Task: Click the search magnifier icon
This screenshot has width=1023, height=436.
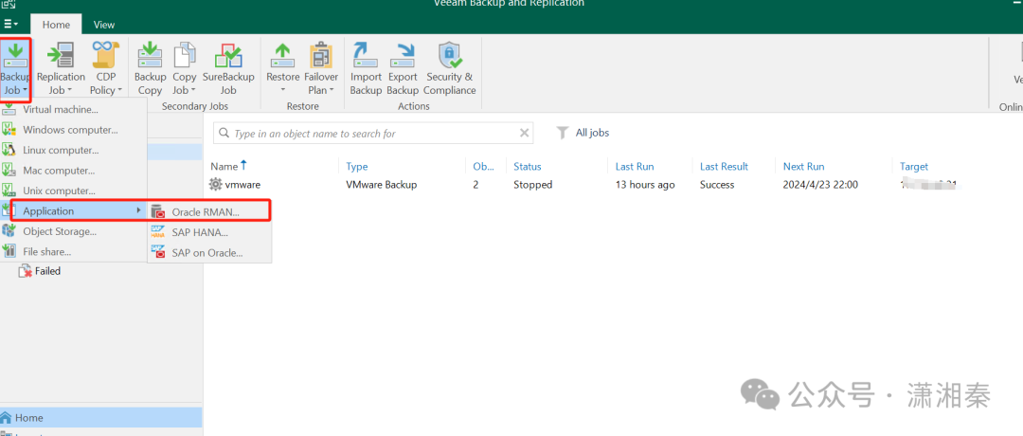Action: [x=224, y=133]
